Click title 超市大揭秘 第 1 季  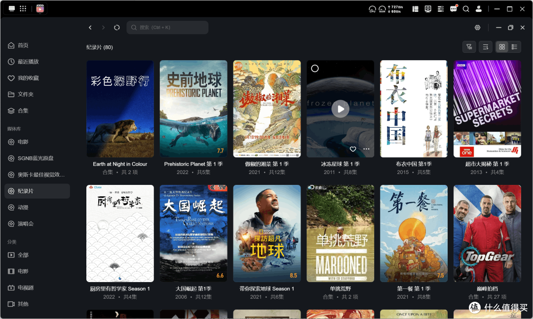487,164
